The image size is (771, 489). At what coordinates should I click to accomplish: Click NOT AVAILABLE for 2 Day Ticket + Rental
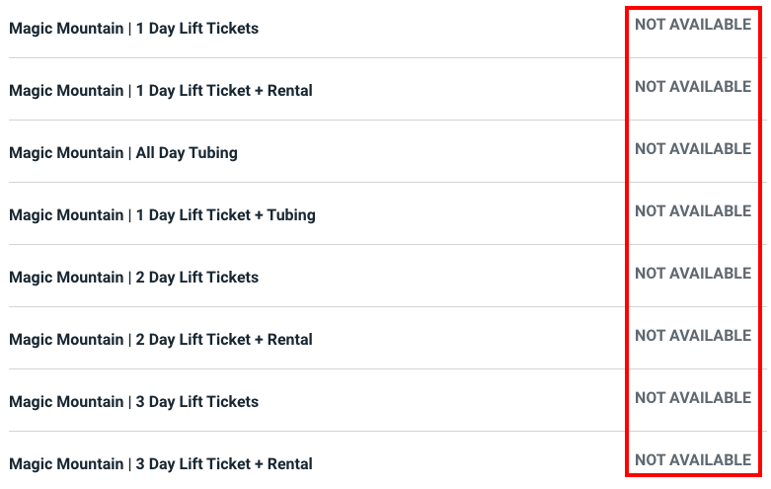(693, 336)
